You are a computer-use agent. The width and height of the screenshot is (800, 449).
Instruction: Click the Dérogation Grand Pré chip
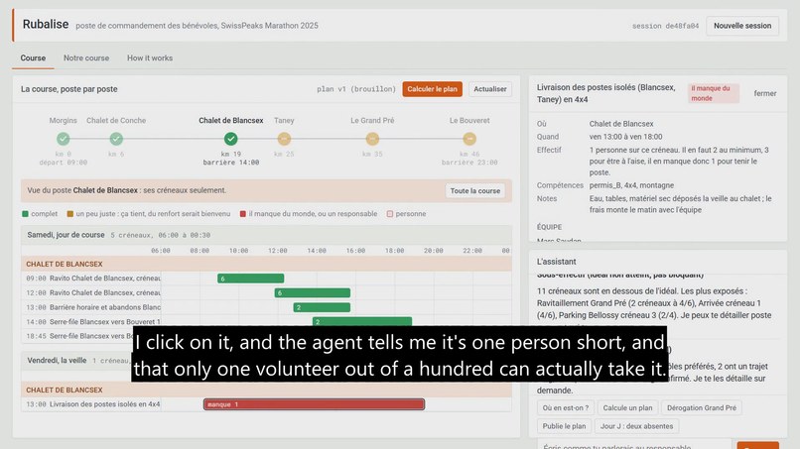702,407
